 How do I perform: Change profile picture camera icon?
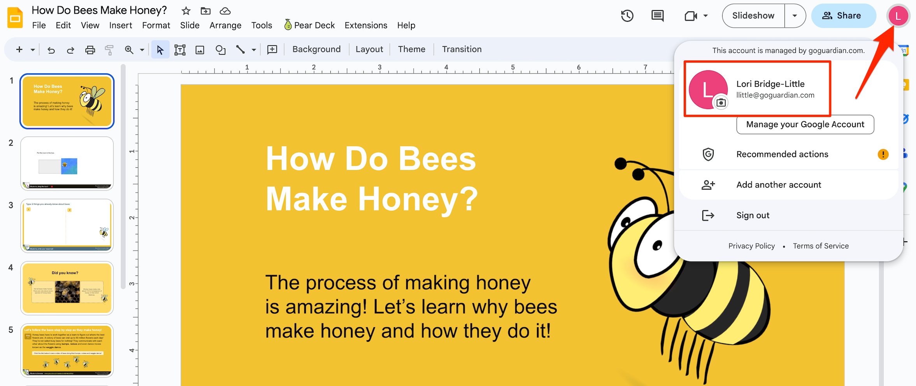[x=721, y=103]
